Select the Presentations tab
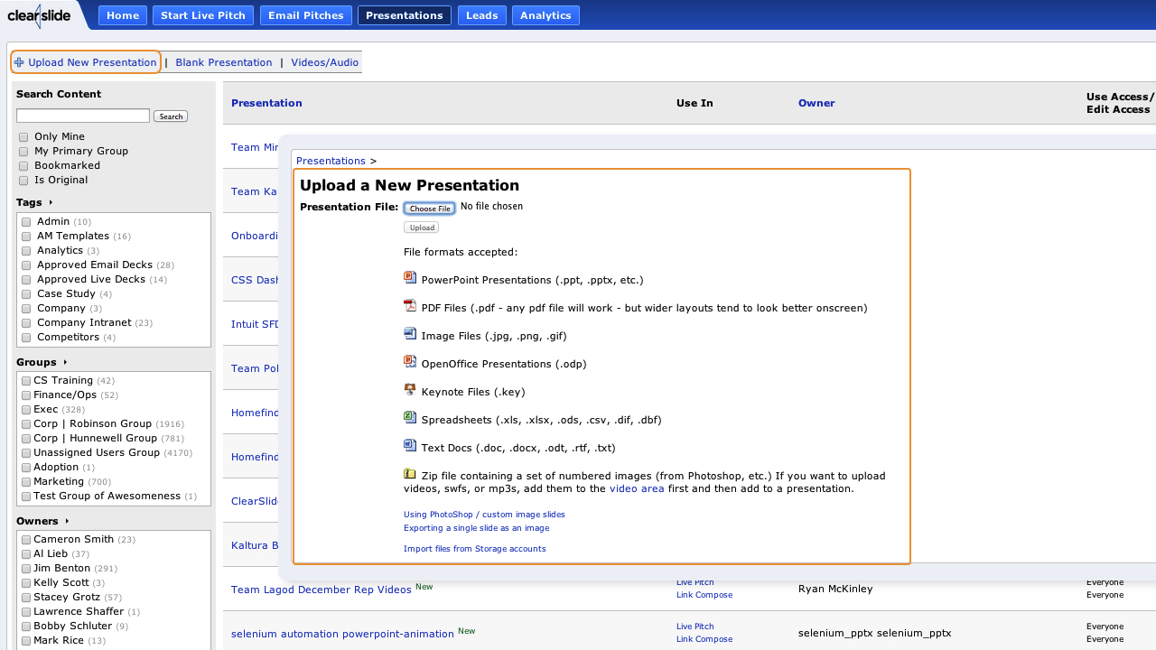 [405, 15]
